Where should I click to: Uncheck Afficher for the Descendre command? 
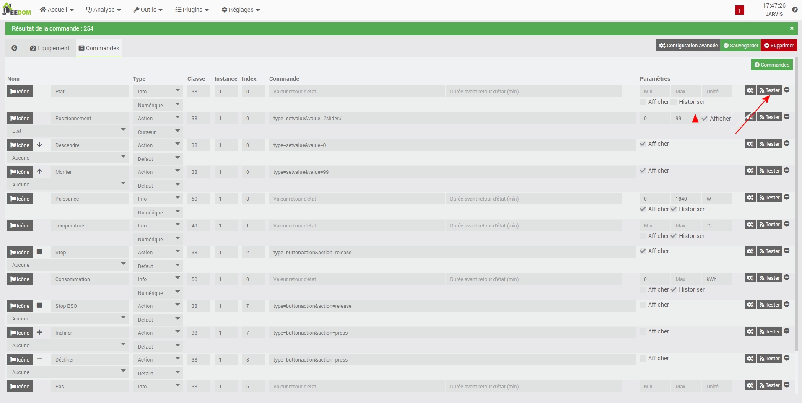pyautogui.click(x=643, y=144)
